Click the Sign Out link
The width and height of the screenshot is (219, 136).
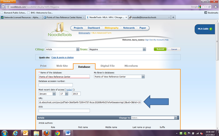click(149, 40)
